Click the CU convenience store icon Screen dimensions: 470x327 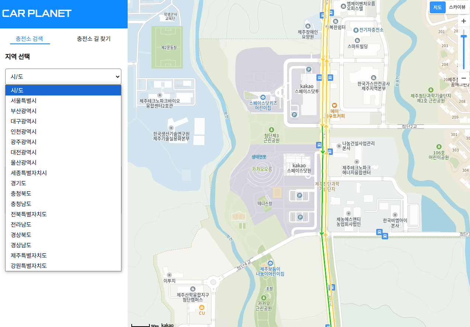pos(201,307)
